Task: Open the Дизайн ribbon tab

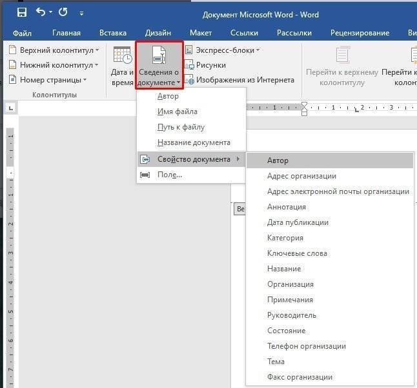Action: [157, 32]
